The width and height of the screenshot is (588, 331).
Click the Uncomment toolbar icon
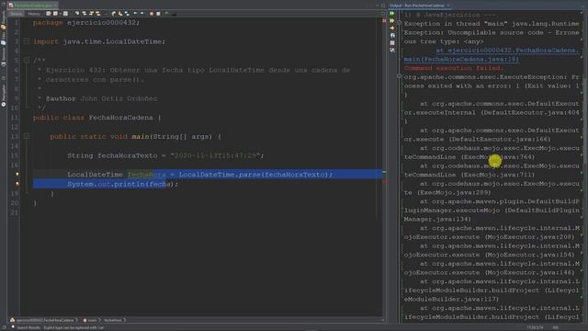(x=174, y=14)
